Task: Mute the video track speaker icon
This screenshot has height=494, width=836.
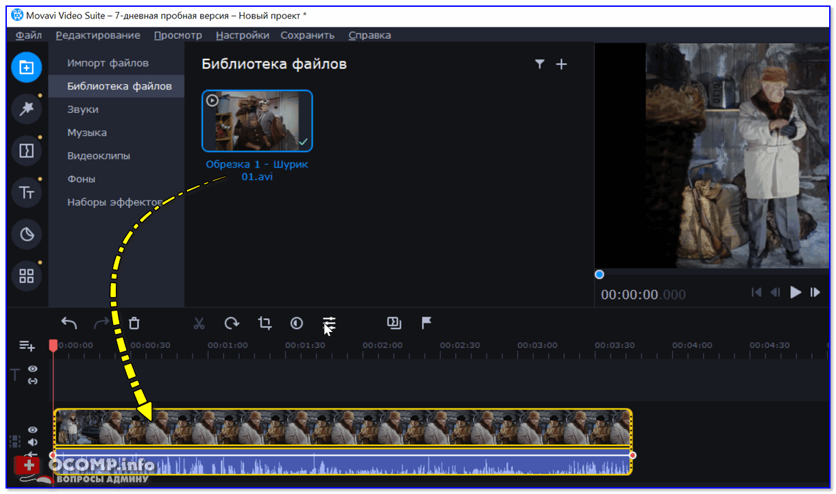Action: 33,442
